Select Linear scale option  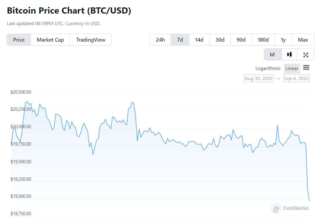(292, 68)
